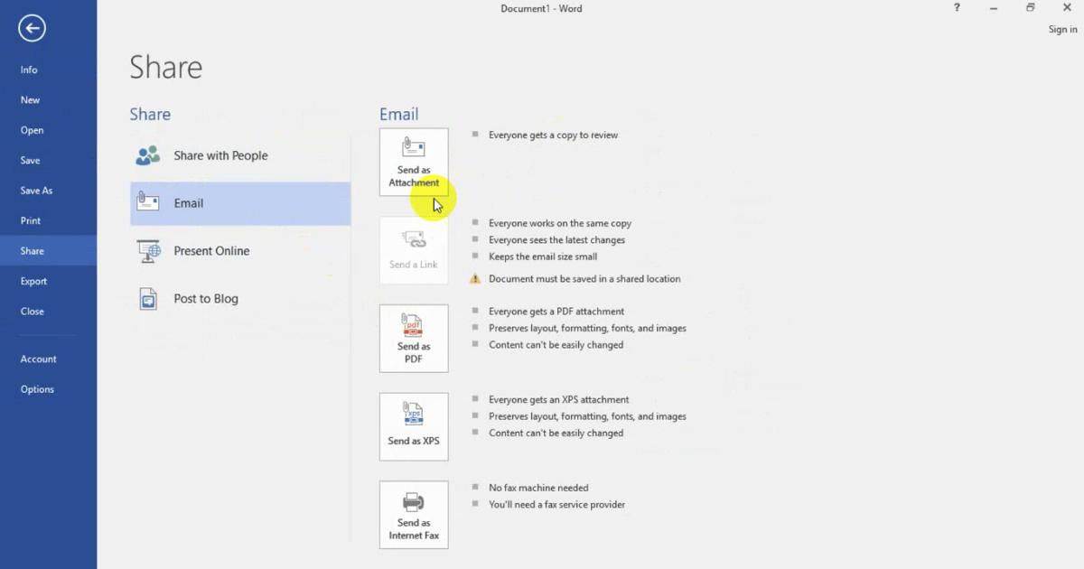Choose Present Online option

(240, 251)
